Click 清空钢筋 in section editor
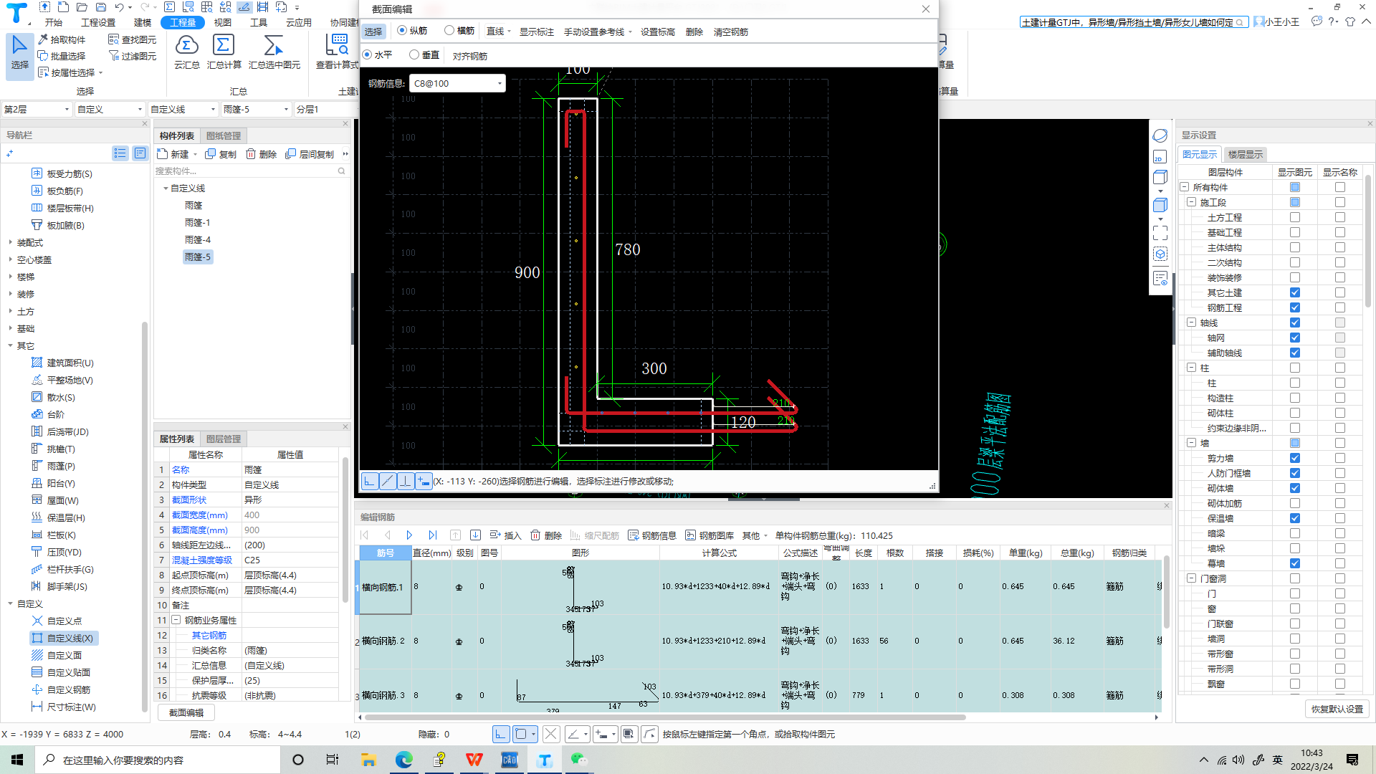 (731, 32)
